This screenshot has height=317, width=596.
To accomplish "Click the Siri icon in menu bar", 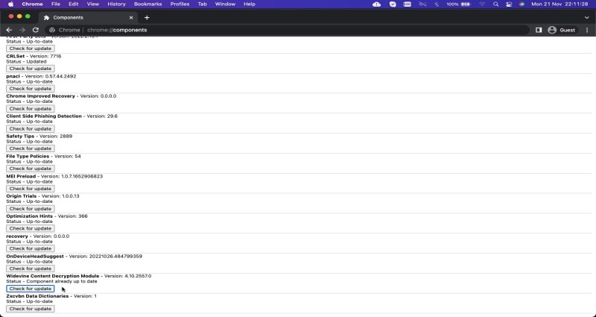I will pos(522,4).
